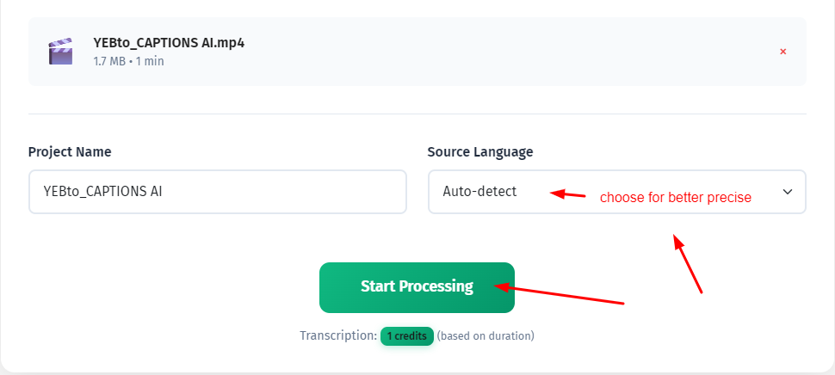
Task: Click the "(based on duration)" note
Action: point(486,336)
